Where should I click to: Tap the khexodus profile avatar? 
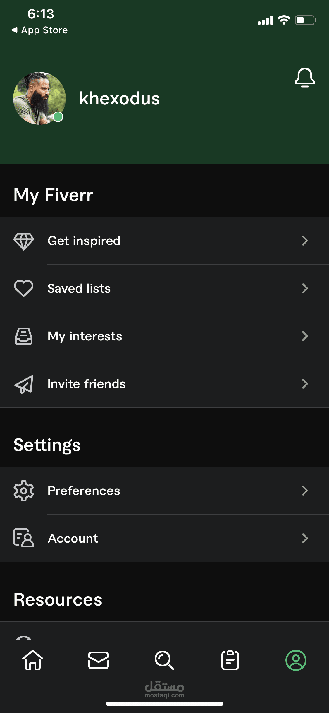click(39, 98)
